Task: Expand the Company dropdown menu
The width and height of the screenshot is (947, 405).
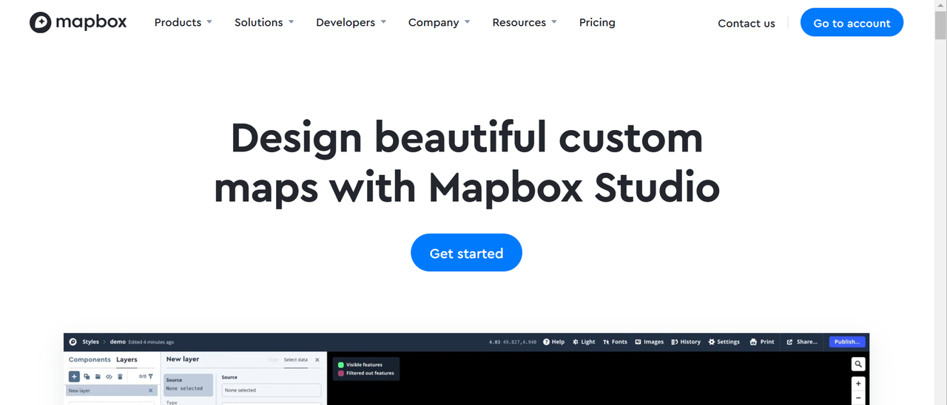Action: (x=439, y=22)
